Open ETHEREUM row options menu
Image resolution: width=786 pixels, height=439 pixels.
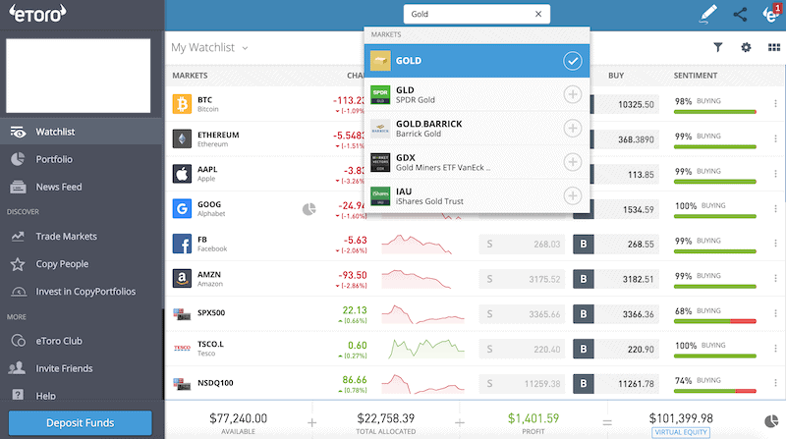pos(775,138)
